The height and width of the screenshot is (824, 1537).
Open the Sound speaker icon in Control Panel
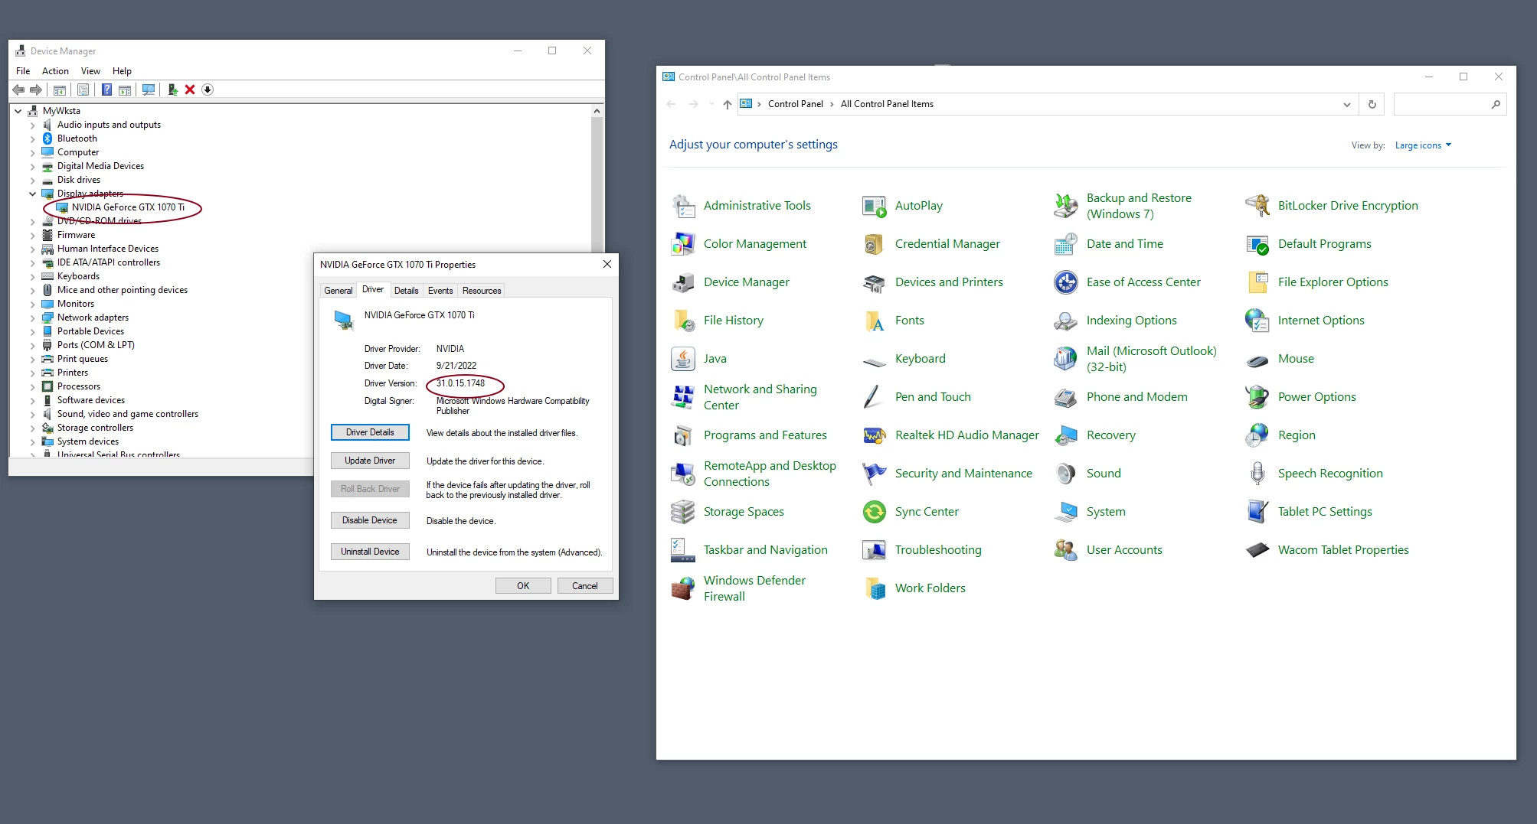click(1065, 474)
